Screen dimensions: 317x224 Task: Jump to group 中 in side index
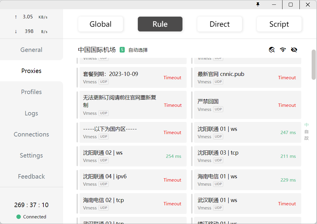pyautogui.click(x=307, y=125)
